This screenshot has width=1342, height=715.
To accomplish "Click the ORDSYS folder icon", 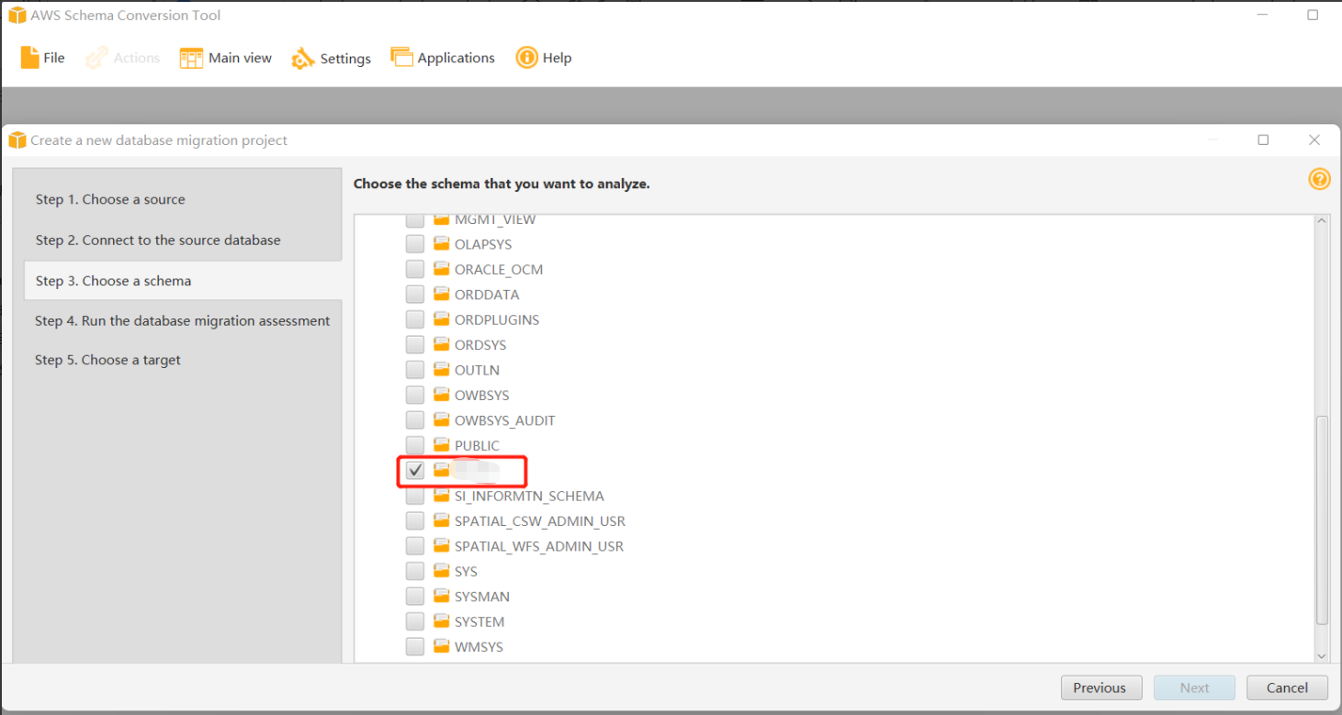I will pyautogui.click(x=442, y=344).
